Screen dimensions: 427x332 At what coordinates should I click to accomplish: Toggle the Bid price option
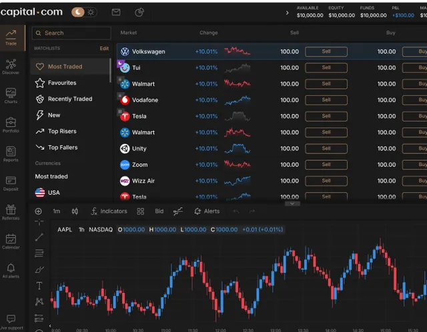click(x=159, y=211)
